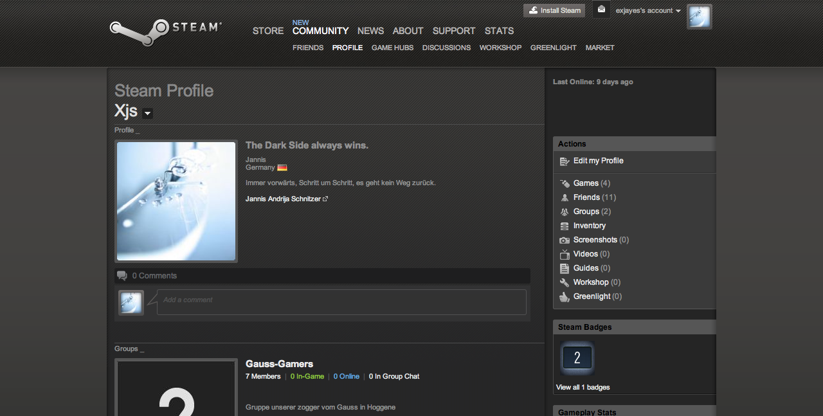Click the 0 In-Game text
823x416 pixels.
pos(307,377)
